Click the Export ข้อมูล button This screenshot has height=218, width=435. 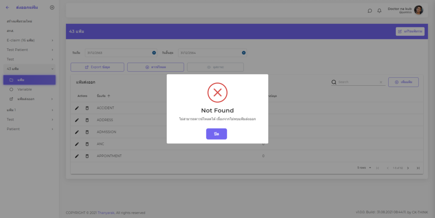pos(97,67)
